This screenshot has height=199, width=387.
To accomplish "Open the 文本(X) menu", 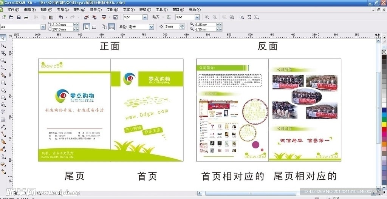I will point(128,9).
